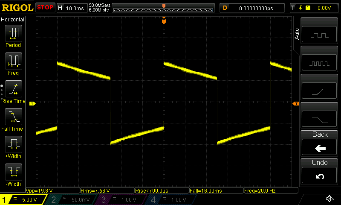Image resolution: width=341 pixels, height=205 pixels.
Task: Choose the multi-cycle square wave auto option
Action: (319, 63)
